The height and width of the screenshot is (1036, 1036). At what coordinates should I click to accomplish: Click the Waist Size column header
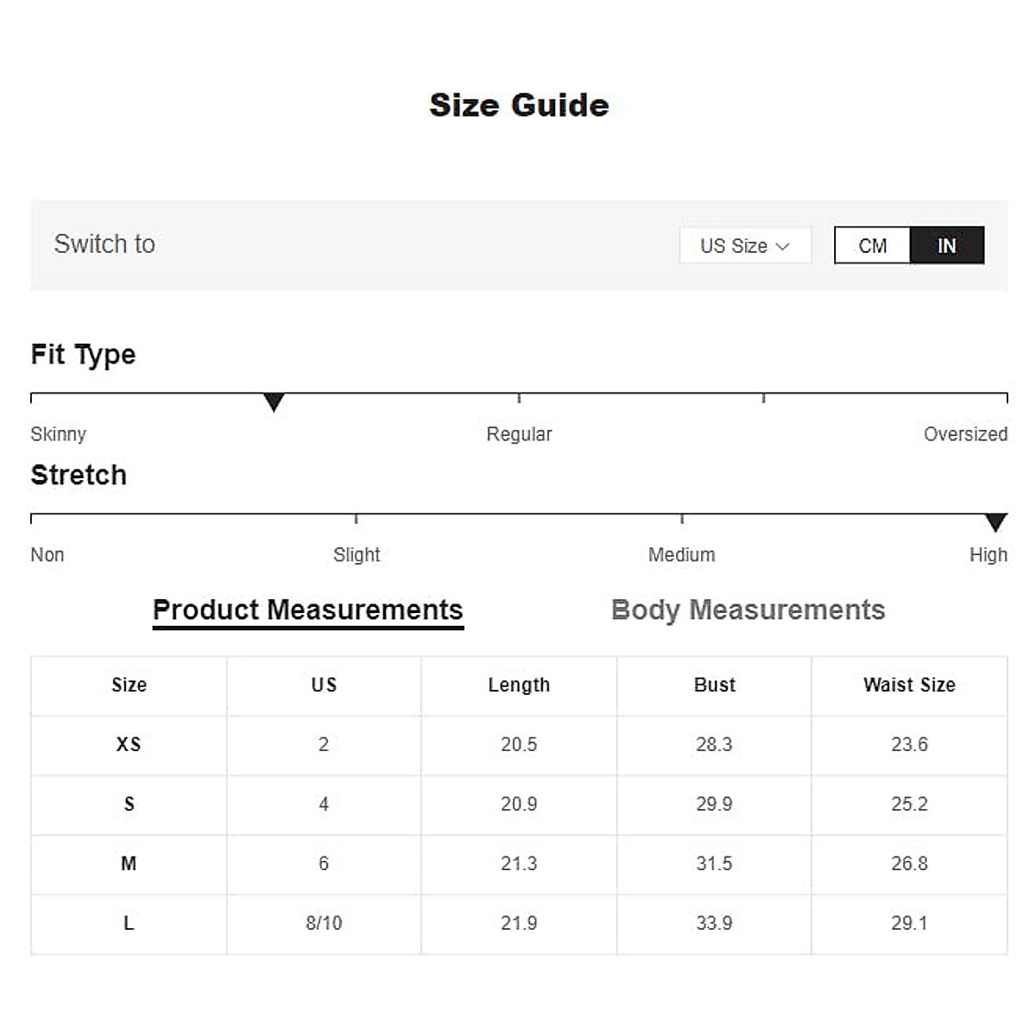pyautogui.click(x=909, y=685)
